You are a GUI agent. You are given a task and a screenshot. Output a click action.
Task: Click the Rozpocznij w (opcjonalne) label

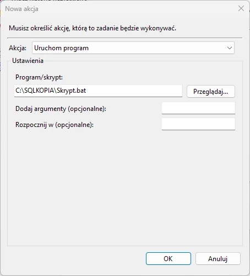[x=55, y=125]
